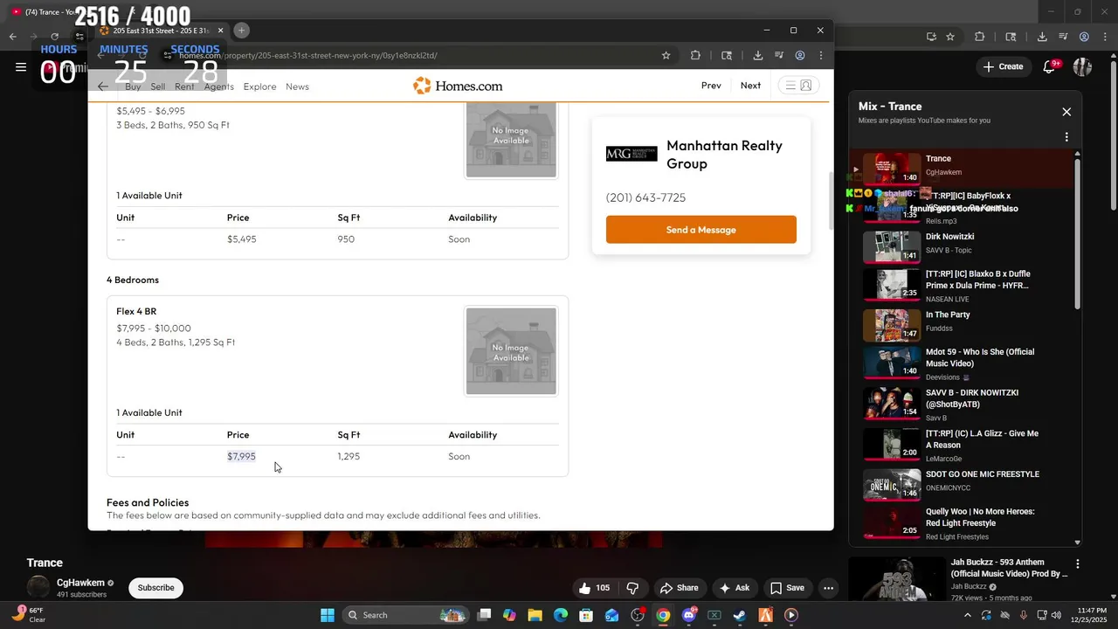Go to the Next listing
The height and width of the screenshot is (629, 1118).
coord(750,86)
